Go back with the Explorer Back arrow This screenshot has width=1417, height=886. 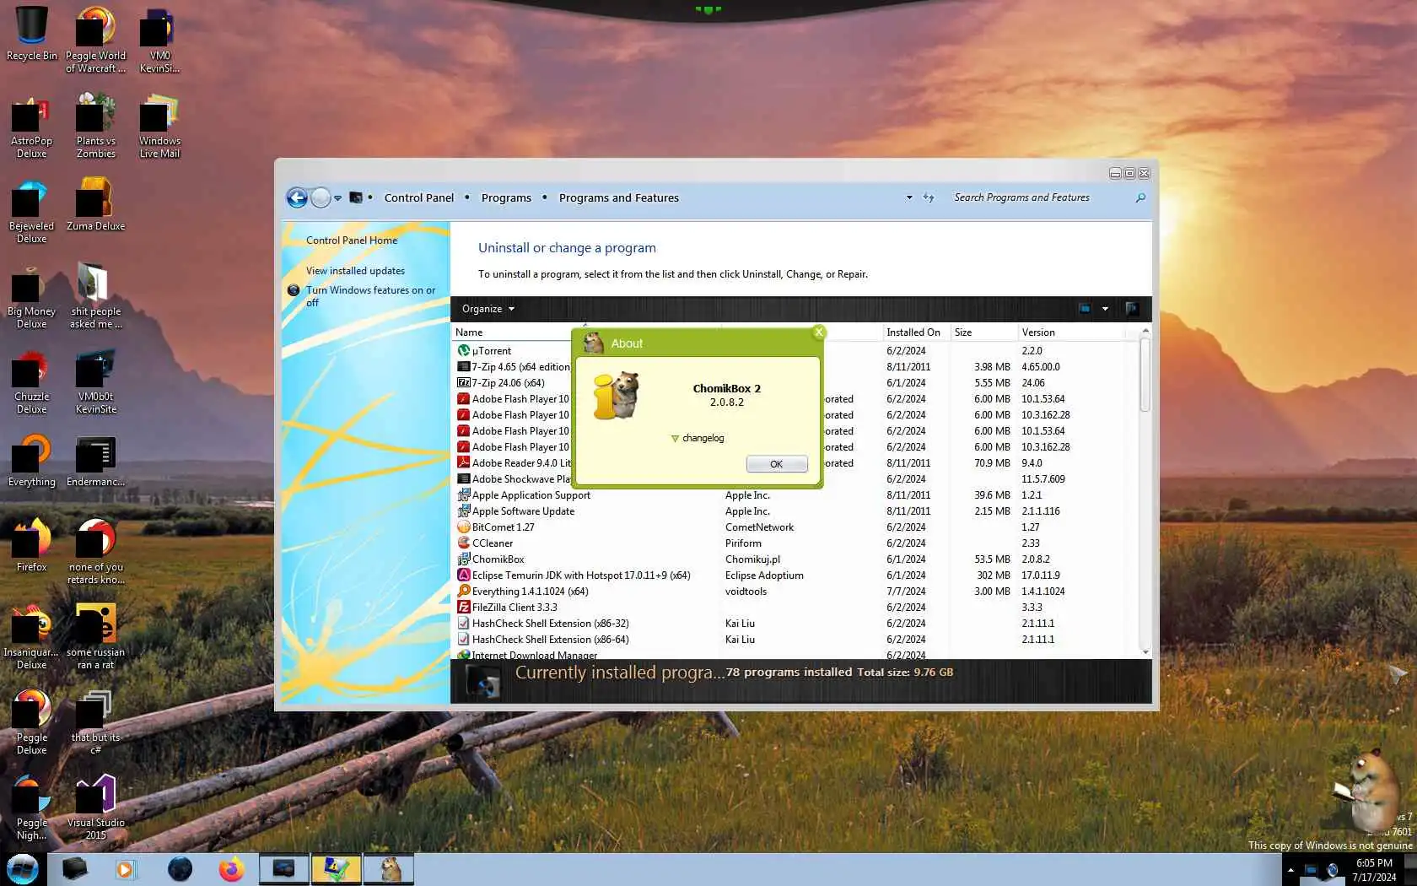coord(297,197)
